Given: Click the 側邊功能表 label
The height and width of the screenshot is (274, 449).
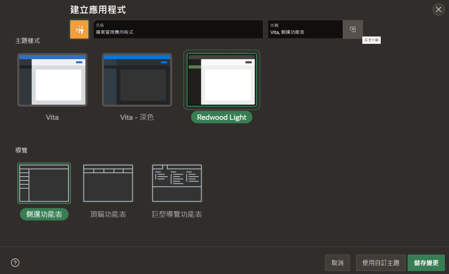Looking at the screenshot, I should (x=44, y=214).
